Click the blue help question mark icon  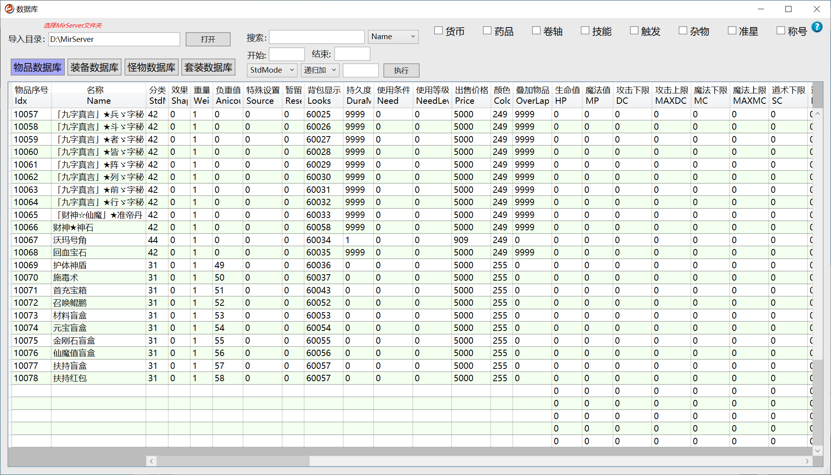[x=817, y=27]
